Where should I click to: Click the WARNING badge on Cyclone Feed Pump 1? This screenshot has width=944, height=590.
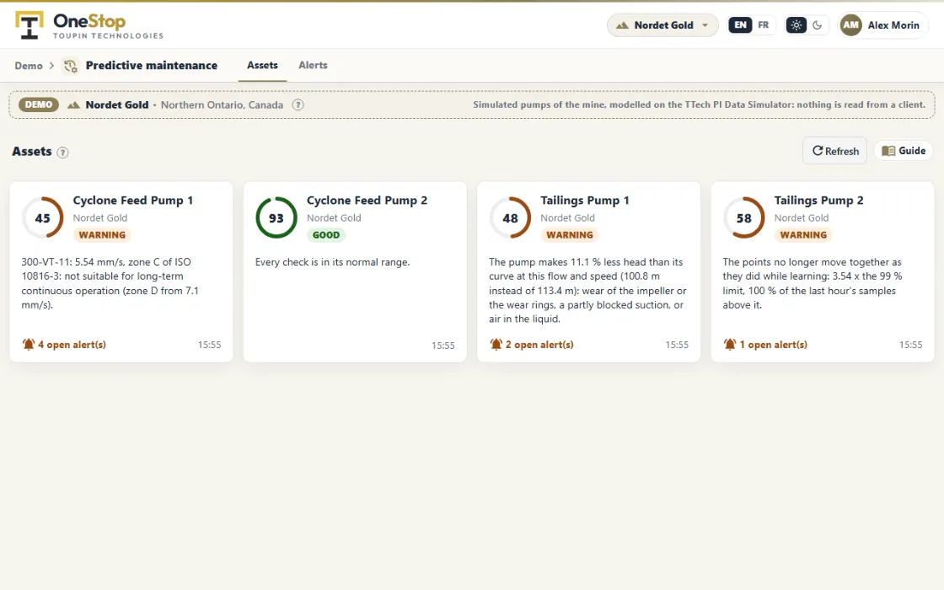point(102,235)
